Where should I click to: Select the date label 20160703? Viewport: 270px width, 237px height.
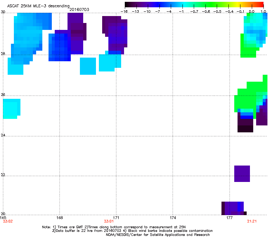[x=79, y=9]
